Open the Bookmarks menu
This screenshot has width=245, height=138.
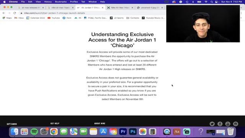coord(61,2)
